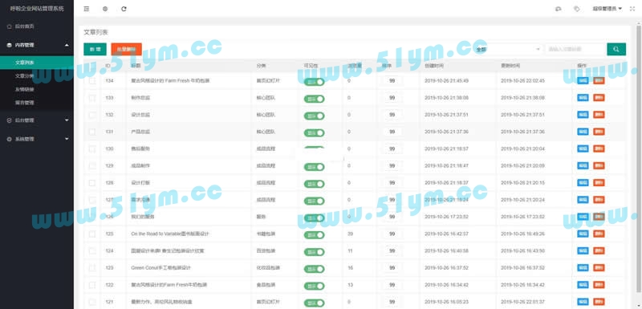
Task: Open the 全部 category filter dropdown
Action: coord(508,49)
